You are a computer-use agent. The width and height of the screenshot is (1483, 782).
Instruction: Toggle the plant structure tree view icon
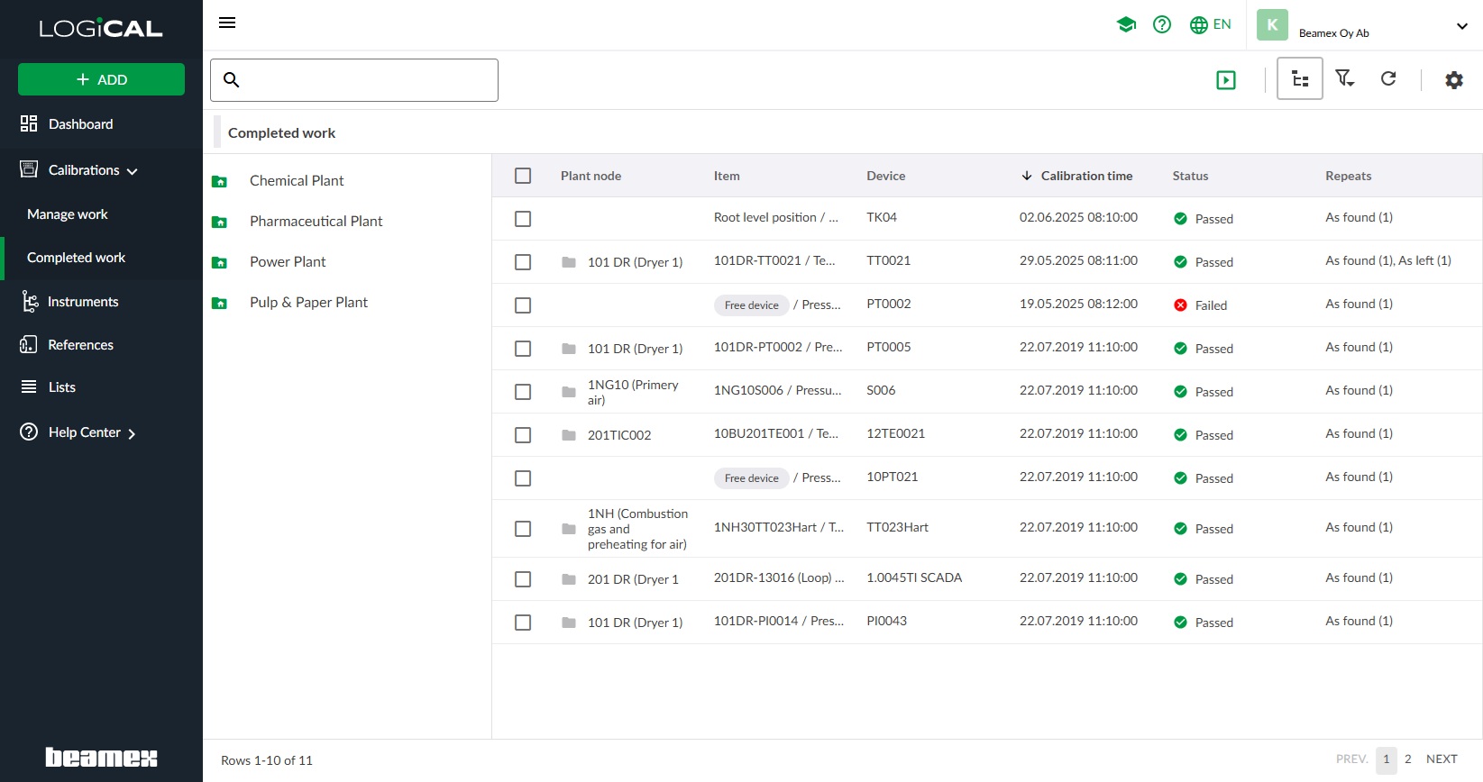click(1300, 79)
